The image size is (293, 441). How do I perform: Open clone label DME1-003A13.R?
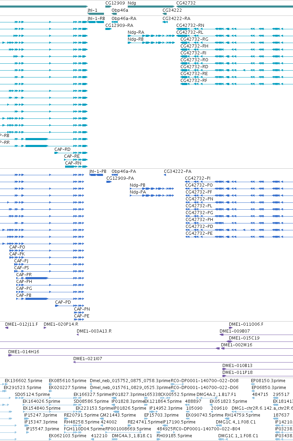(x=94, y=331)
